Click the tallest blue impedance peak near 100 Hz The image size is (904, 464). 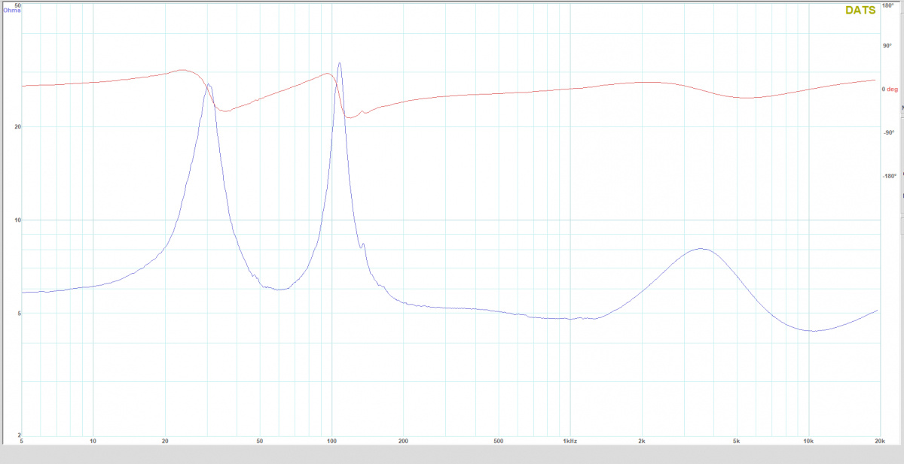340,64
